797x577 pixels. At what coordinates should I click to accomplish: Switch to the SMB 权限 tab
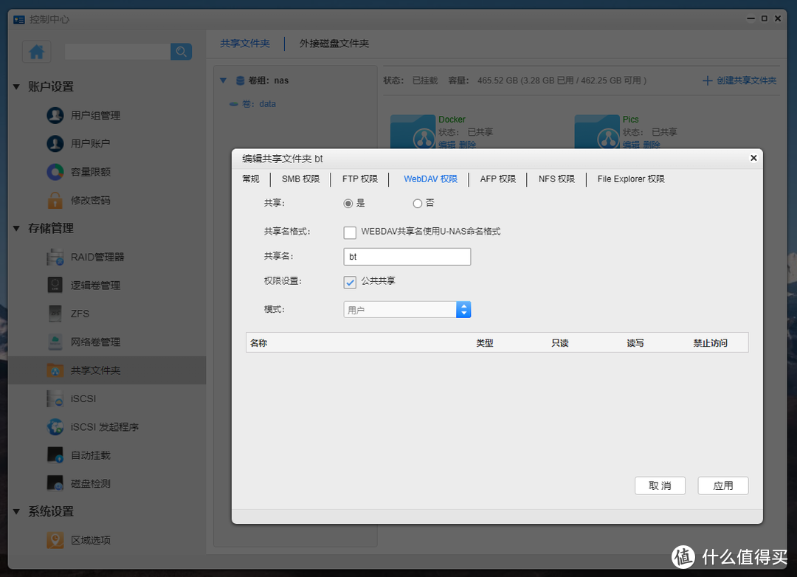[300, 179]
